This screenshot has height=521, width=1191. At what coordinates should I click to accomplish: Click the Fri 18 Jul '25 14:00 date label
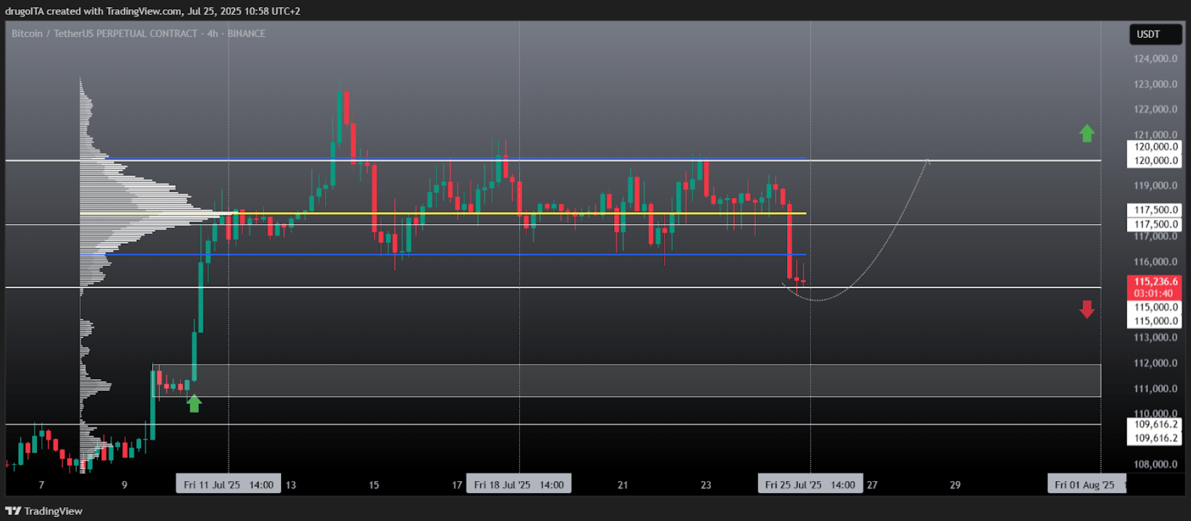[x=519, y=485]
